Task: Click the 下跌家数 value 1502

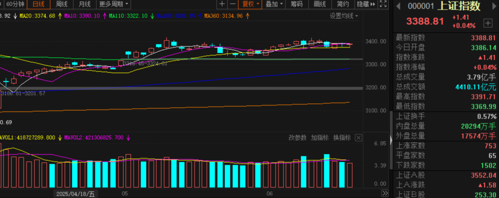Action: click(x=488, y=165)
